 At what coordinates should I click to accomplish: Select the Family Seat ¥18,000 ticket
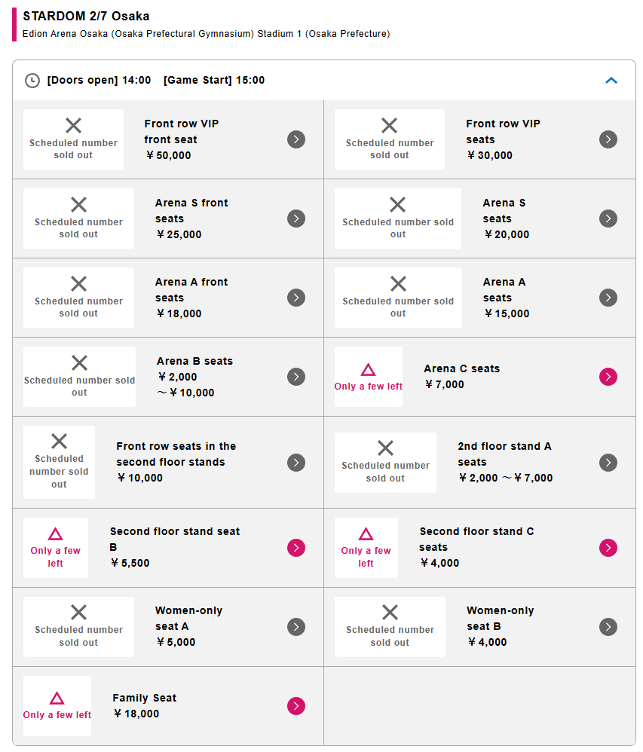[144, 706]
